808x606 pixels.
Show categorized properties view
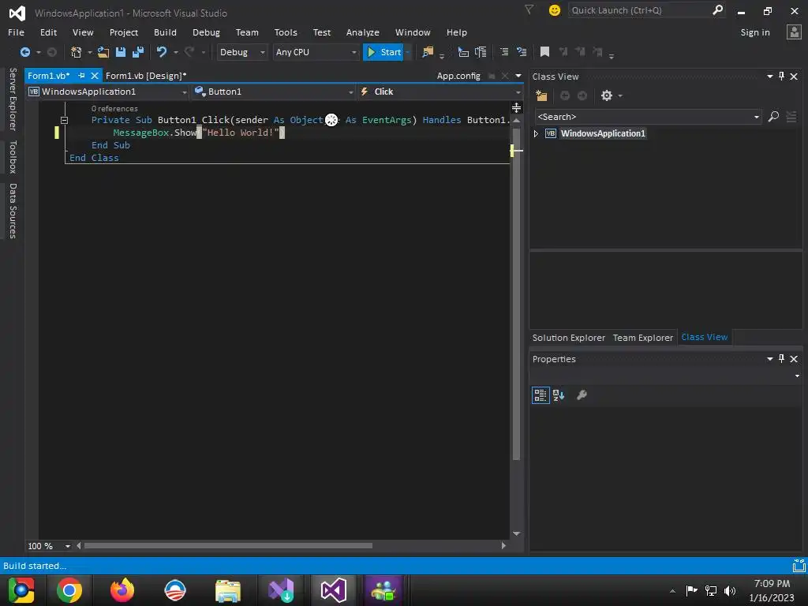point(541,395)
